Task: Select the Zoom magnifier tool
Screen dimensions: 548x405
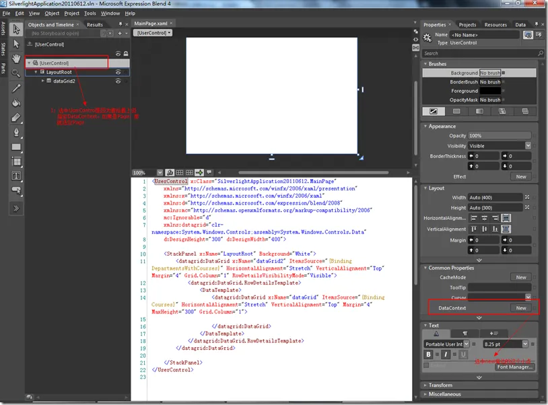Action: (16, 73)
